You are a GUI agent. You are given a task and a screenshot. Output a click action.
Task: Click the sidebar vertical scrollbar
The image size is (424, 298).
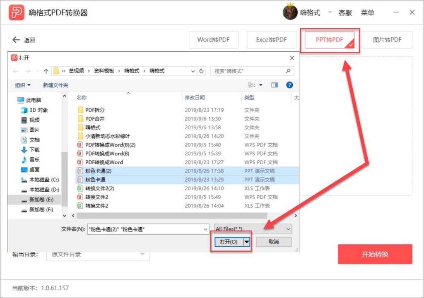point(64,178)
